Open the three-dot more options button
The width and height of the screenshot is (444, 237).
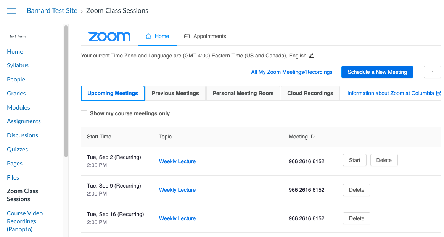(x=433, y=72)
